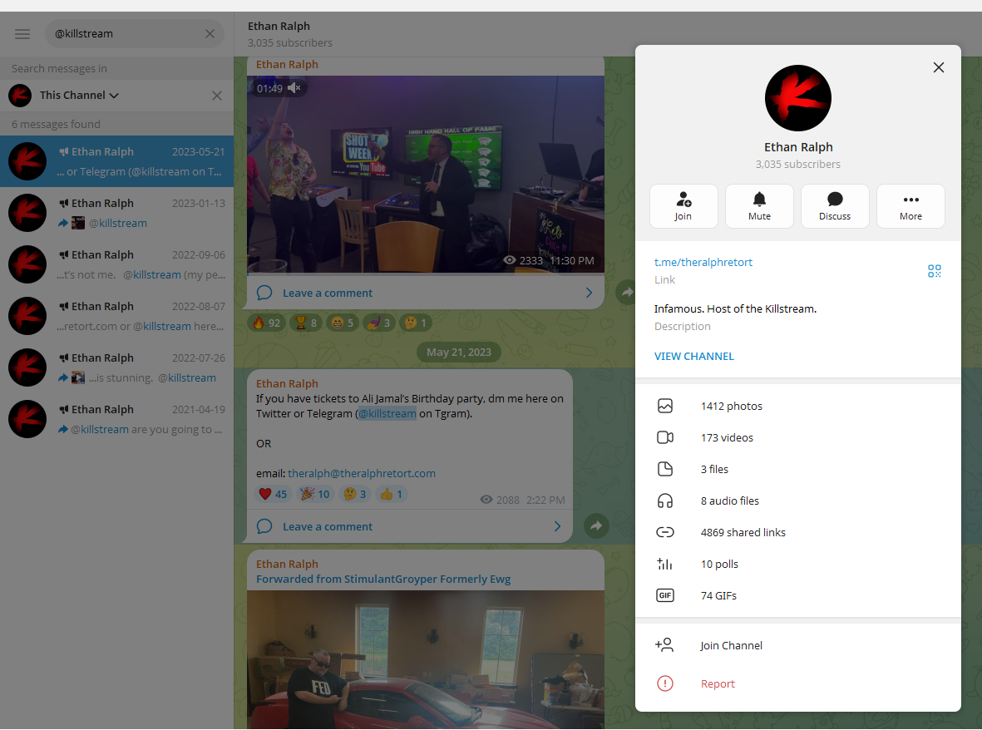Image resolution: width=982 pixels, height=730 pixels.
Task: Open search result dated 2023-01-13
Action: tap(116, 213)
